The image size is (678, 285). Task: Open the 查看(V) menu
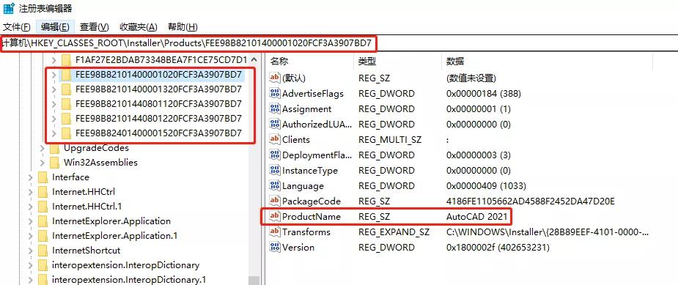coord(94,27)
